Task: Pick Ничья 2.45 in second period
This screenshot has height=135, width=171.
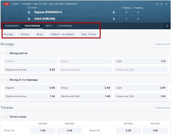Action: click(x=85, y=88)
